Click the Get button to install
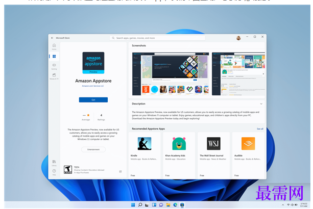This screenshot has width=313, height=209. coord(93,100)
